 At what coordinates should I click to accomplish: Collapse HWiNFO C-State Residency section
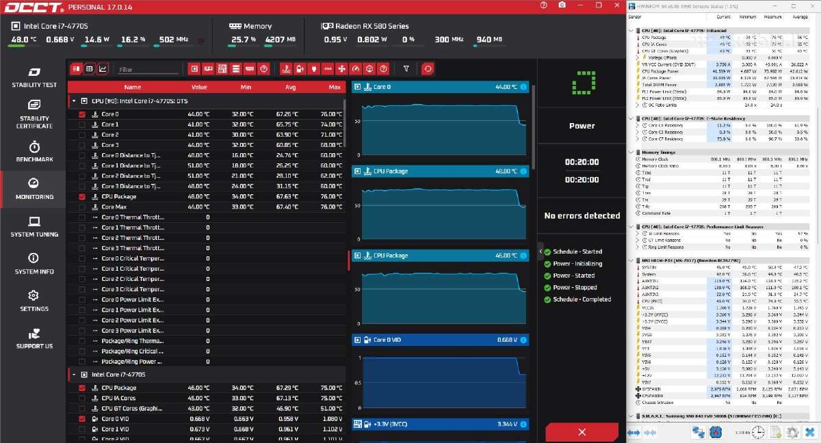pyautogui.click(x=631, y=118)
